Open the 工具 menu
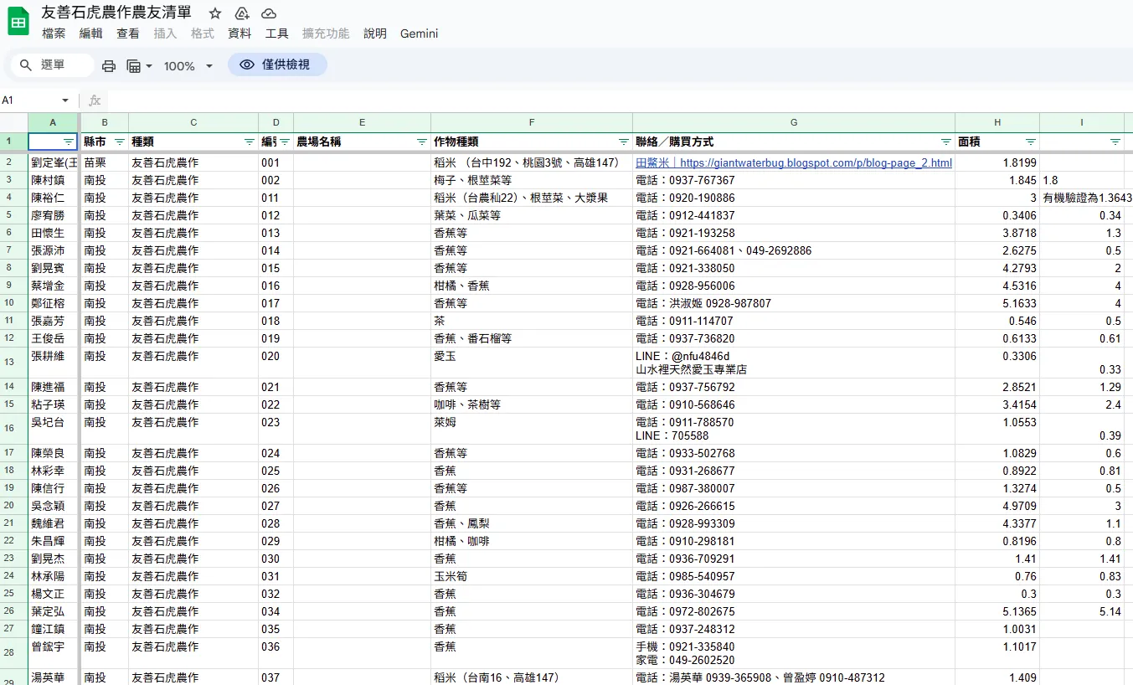Viewport: 1133px width, 685px height. (277, 33)
